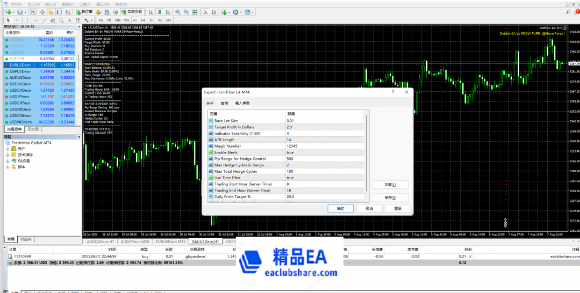Click the input parameters list vertical scrollbar
The width and height of the screenshot is (580, 293).
pos(367,156)
